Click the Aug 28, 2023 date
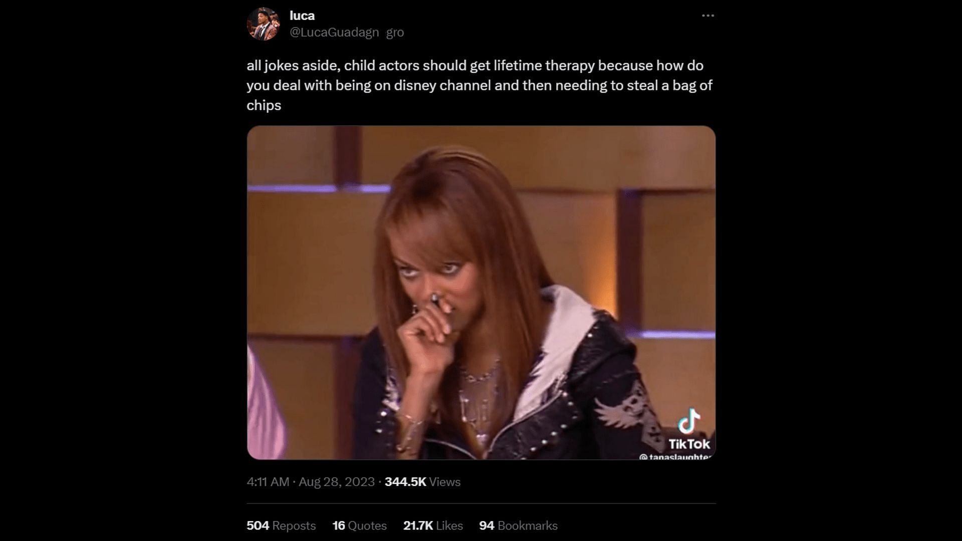The height and width of the screenshot is (541, 962). coord(337,482)
